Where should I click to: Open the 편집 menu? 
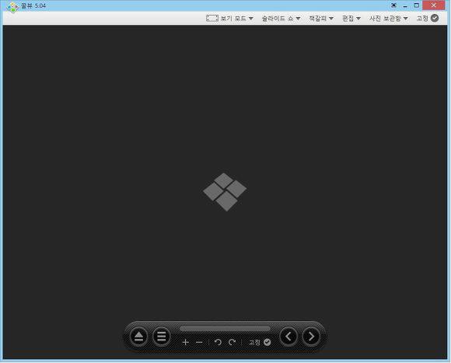[351, 19]
